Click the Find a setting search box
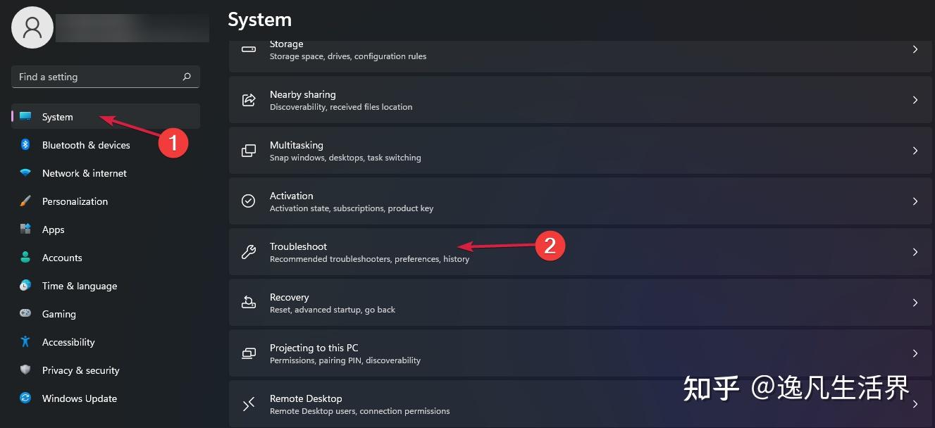 (97, 77)
